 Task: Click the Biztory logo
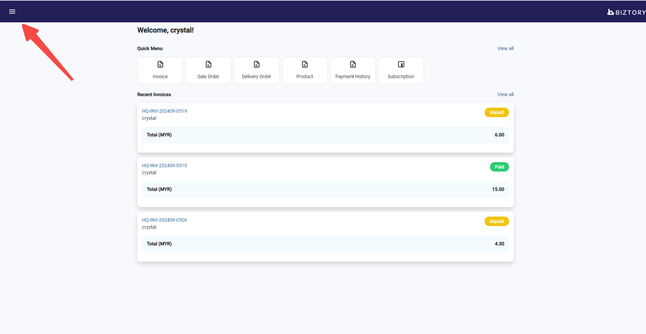pyautogui.click(x=626, y=12)
